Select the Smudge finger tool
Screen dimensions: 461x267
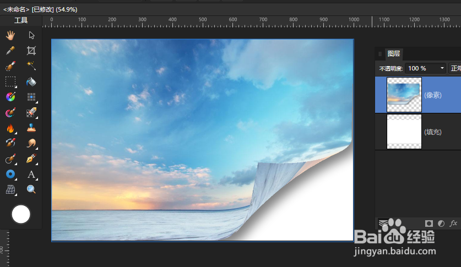[x=31, y=143]
